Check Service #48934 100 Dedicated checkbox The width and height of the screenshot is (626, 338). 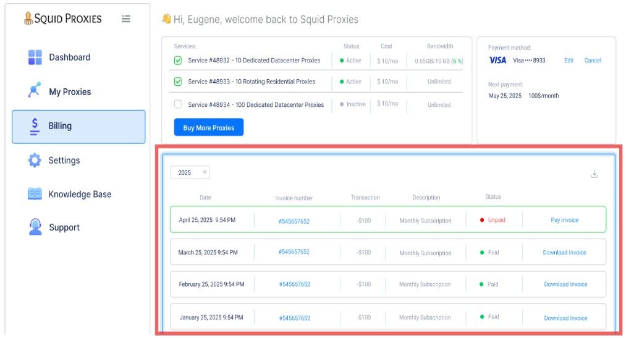coord(178,104)
